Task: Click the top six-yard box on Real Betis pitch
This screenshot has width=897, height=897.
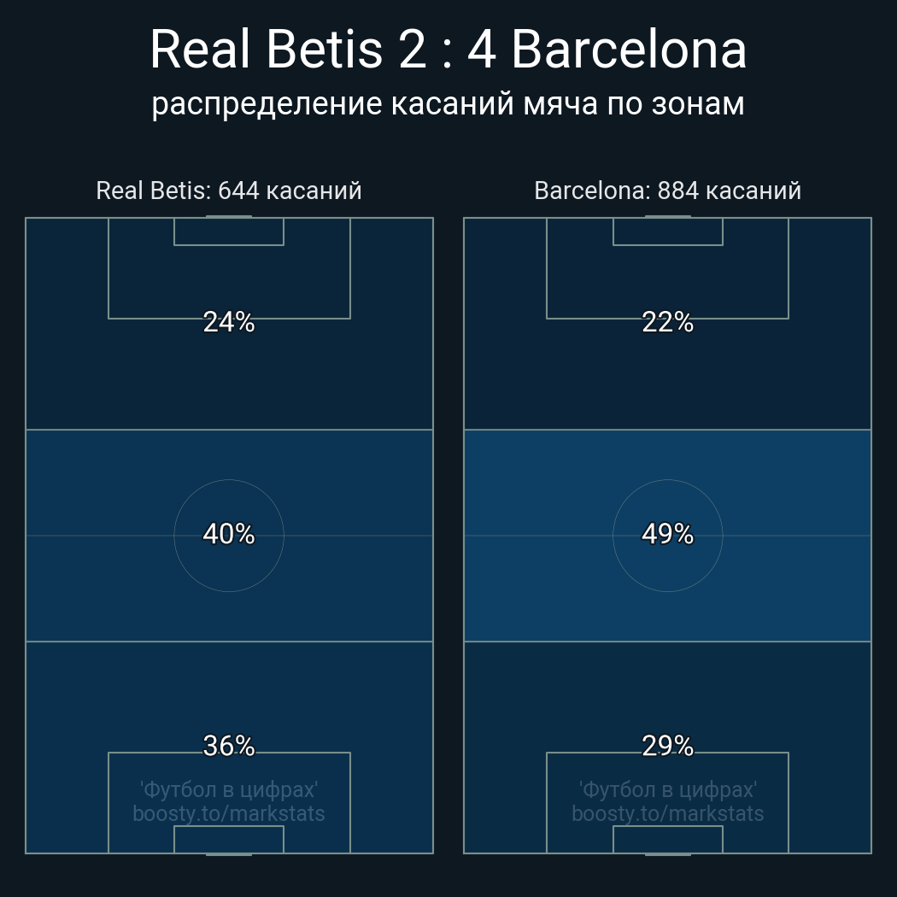Action: tap(229, 232)
